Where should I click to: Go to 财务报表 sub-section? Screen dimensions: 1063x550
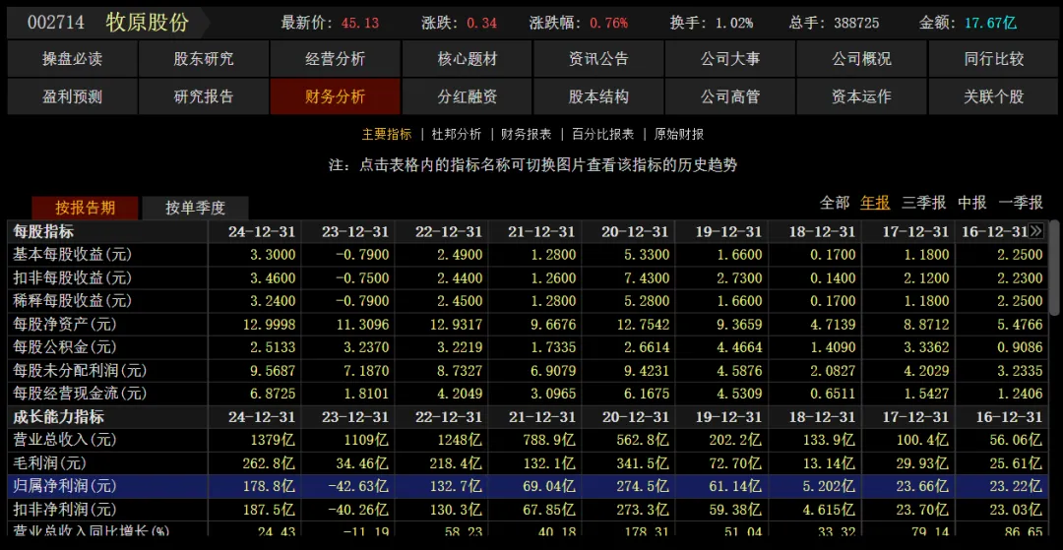pos(526,134)
